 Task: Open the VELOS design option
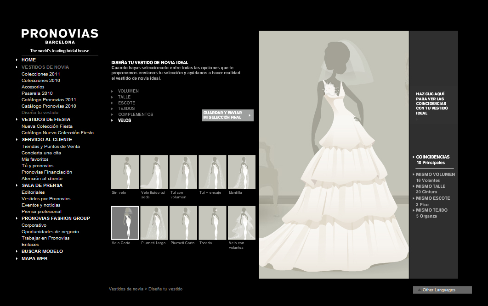point(125,120)
